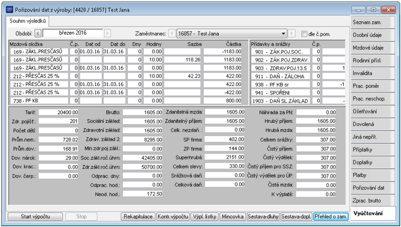Click the Tarif field 20400.00
This screenshot has width=401, height=227.
click(x=58, y=112)
